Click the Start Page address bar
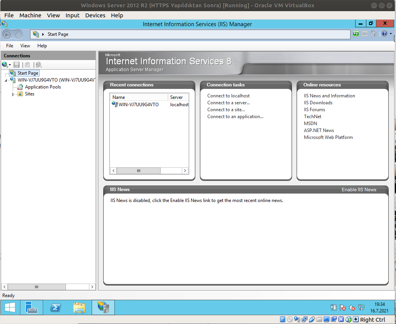This screenshot has height=324, width=396. [190, 34]
